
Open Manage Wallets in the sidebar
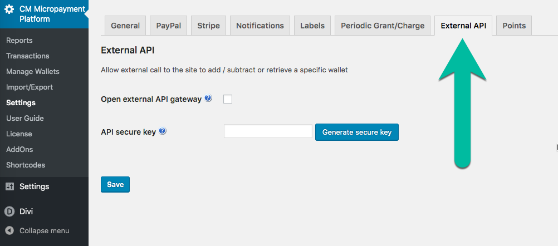click(33, 71)
